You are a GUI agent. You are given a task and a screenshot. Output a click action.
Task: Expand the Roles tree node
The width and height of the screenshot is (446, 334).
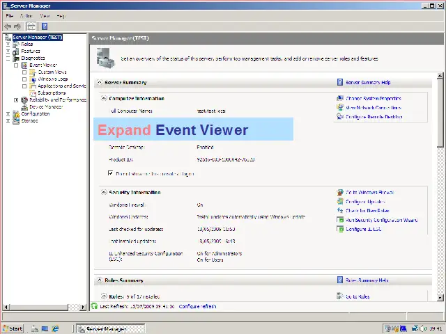tap(8, 45)
